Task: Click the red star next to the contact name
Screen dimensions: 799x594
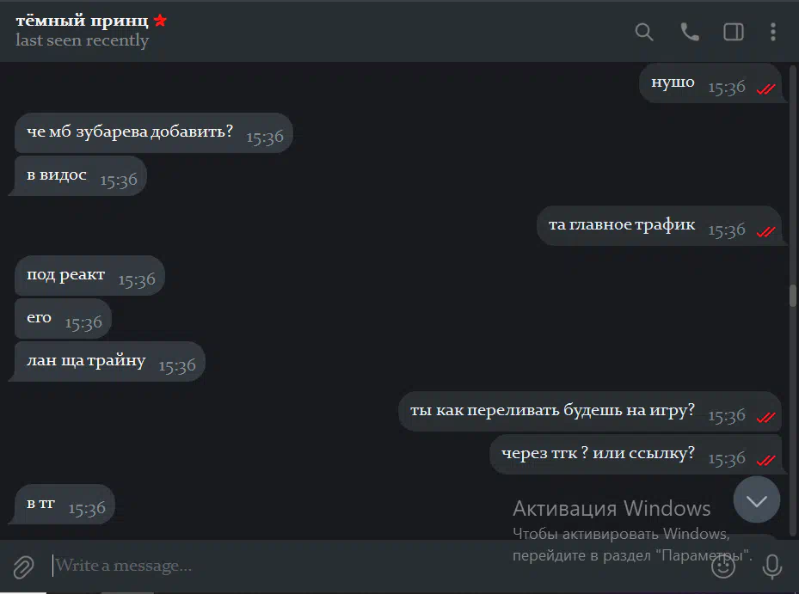Action: pyautogui.click(x=160, y=21)
